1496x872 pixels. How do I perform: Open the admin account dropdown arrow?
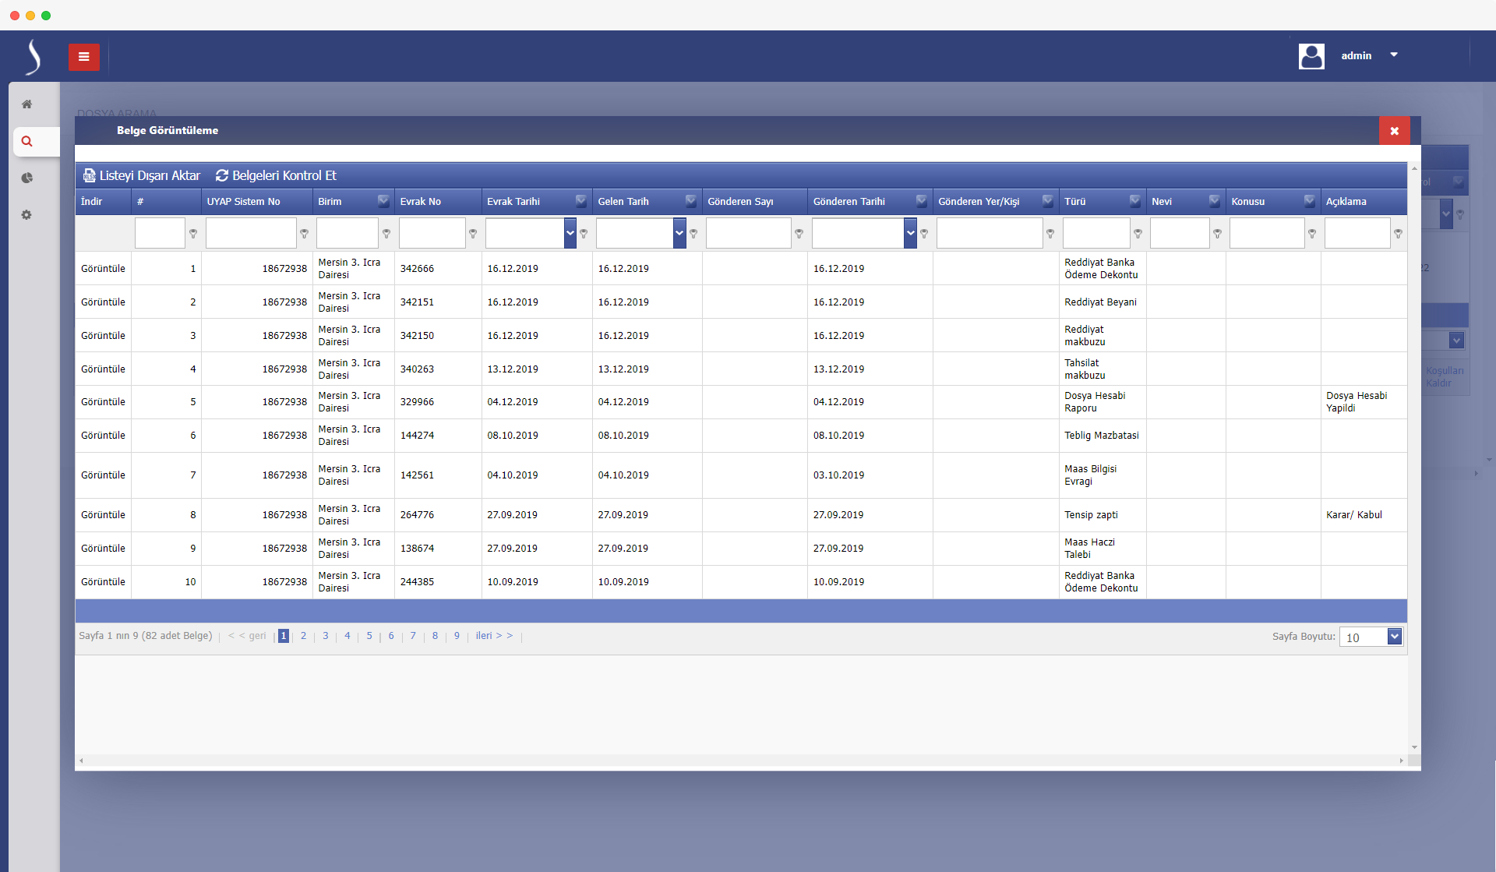click(x=1394, y=55)
